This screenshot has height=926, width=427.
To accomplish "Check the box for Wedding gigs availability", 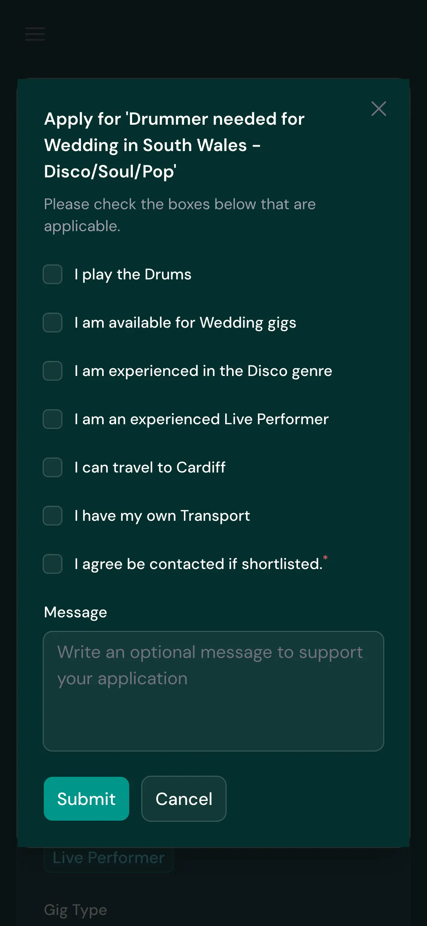I will [x=53, y=323].
